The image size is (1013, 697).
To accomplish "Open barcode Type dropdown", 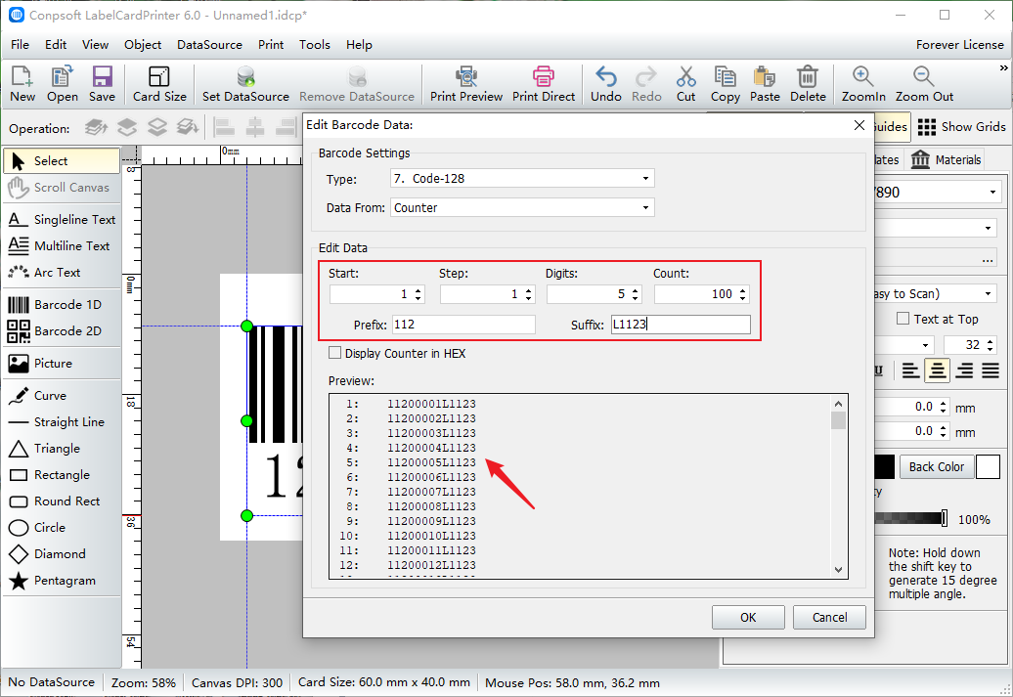I will point(645,178).
